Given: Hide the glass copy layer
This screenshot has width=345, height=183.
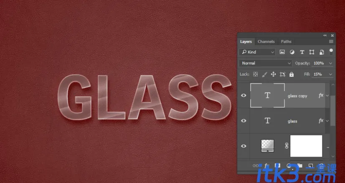Looking at the screenshot, I should (244, 95).
